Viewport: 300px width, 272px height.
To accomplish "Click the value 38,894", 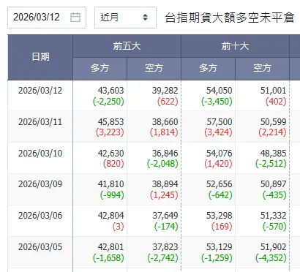I will (165, 184).
